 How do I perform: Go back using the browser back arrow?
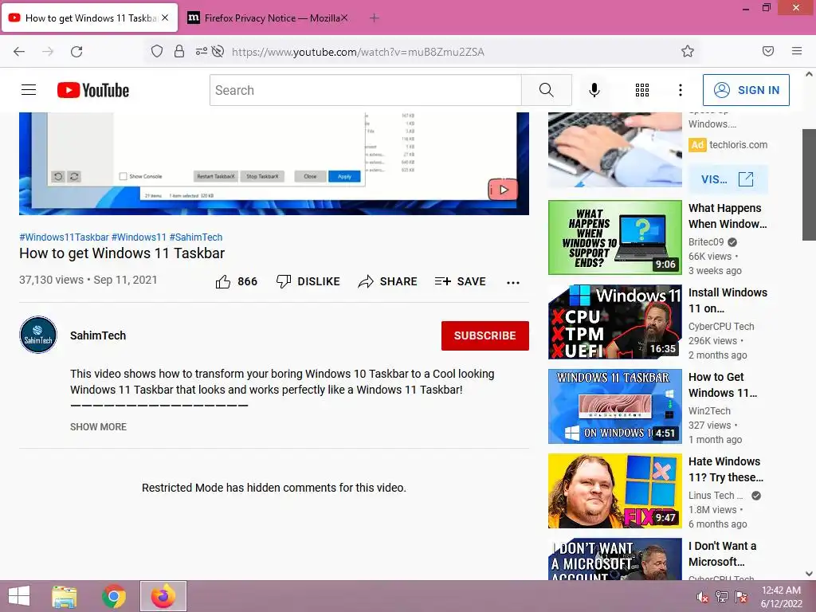pyautogui.click(x=19, y=52)
